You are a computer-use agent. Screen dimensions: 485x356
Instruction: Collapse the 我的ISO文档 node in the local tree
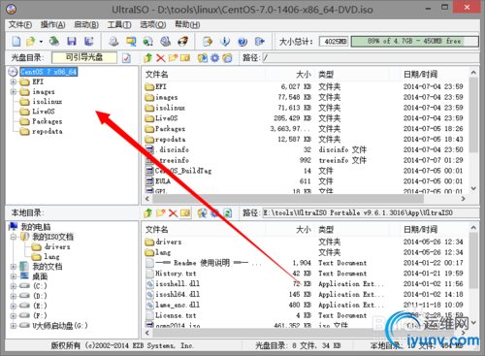click(14, 237)
